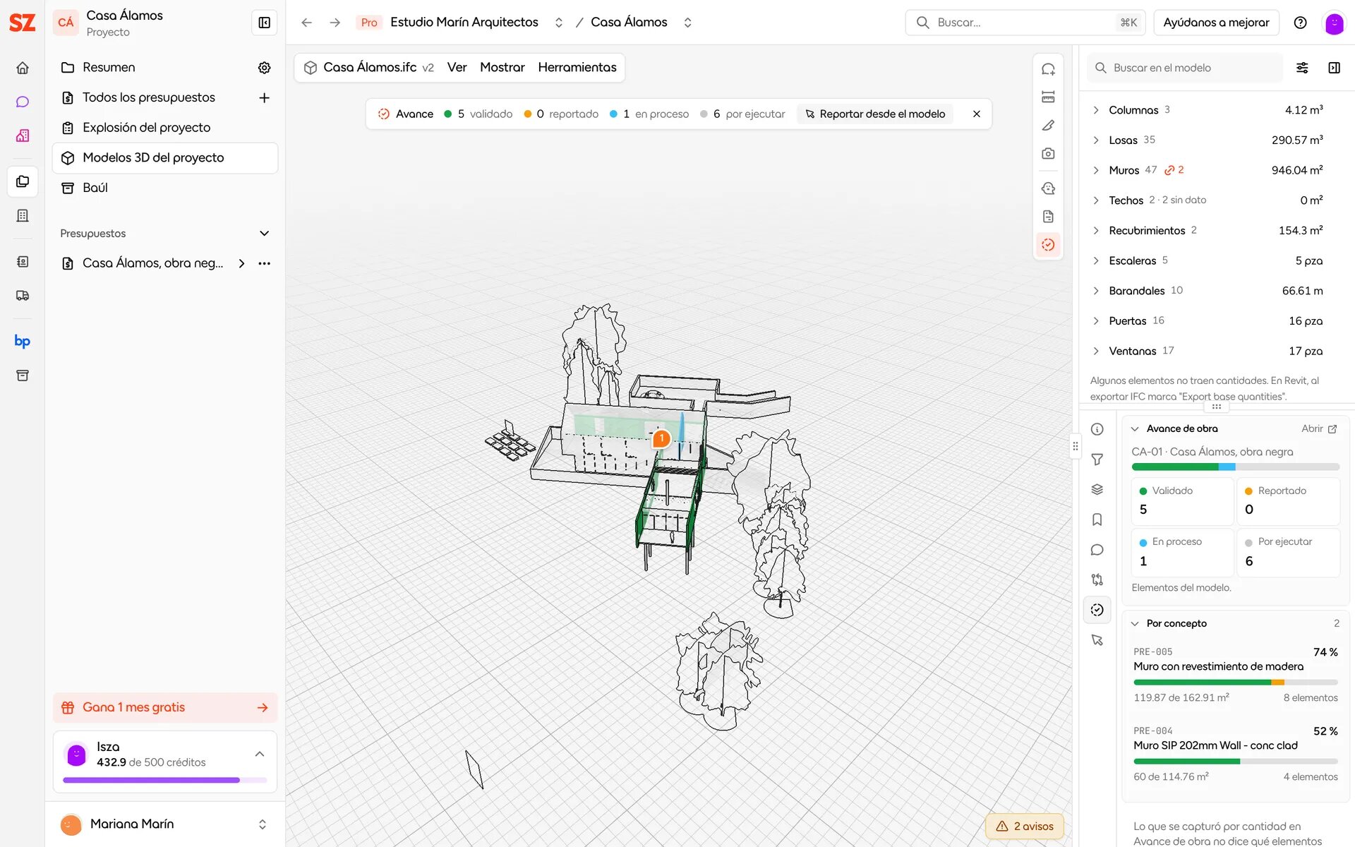Click the add comment icon in viewer toolbar
This screenshot has width=1355, height=847.
click(x=1048, y=69)
